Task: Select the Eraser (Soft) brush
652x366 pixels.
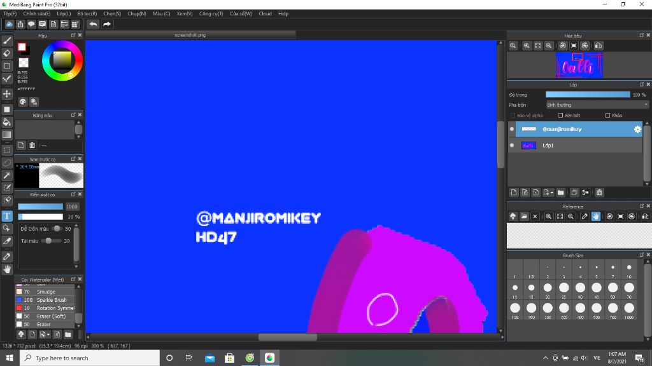Action: coord(45,316)
